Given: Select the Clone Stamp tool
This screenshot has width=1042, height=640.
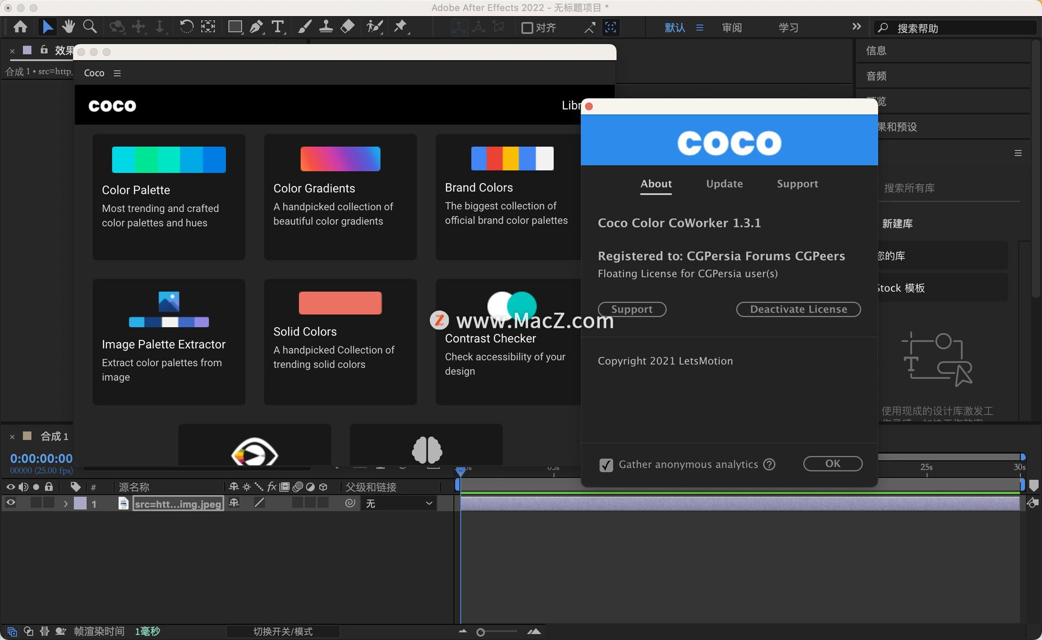Looking at the screenshot, I should pos(326,27).
